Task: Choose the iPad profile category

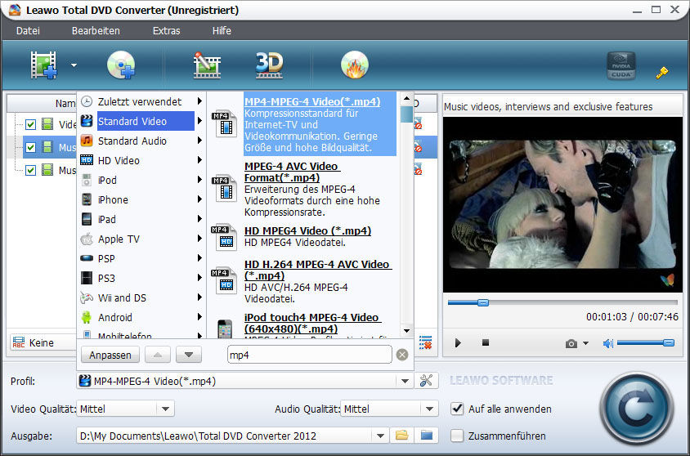Action: click(x=141, y=219)
